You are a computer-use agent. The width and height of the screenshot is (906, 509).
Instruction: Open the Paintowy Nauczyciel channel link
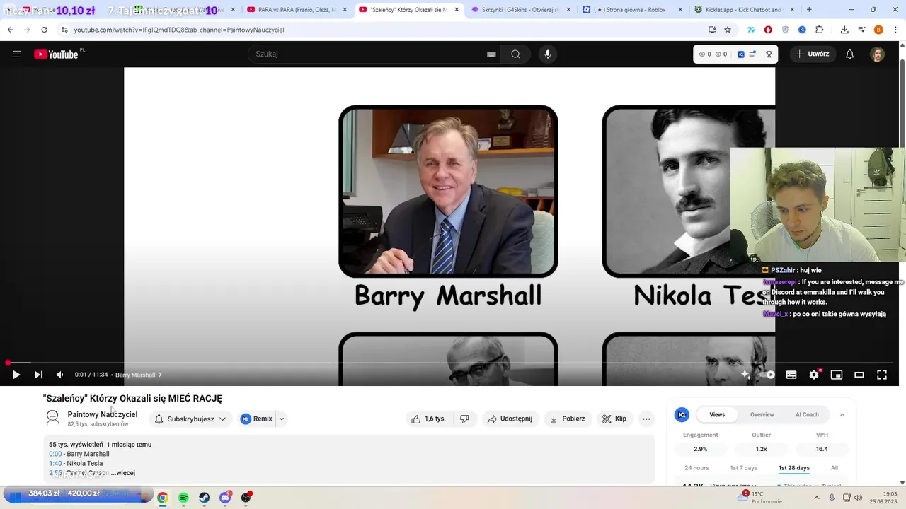pos(103,415)
